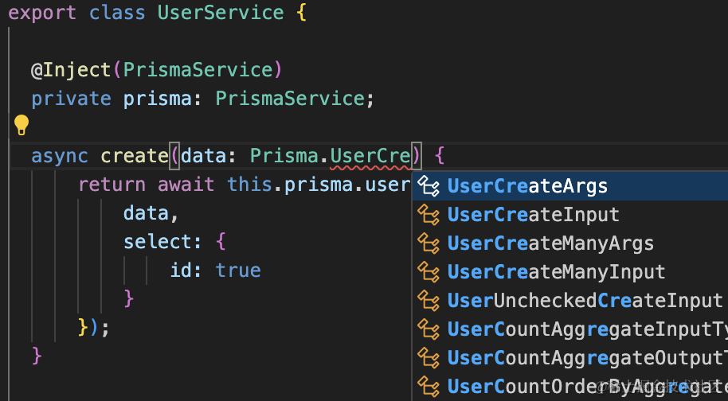Choose UserCreateInput from the suggestion list
The width and height of the screenshot is (728, 401).
[x=533, y=215]
